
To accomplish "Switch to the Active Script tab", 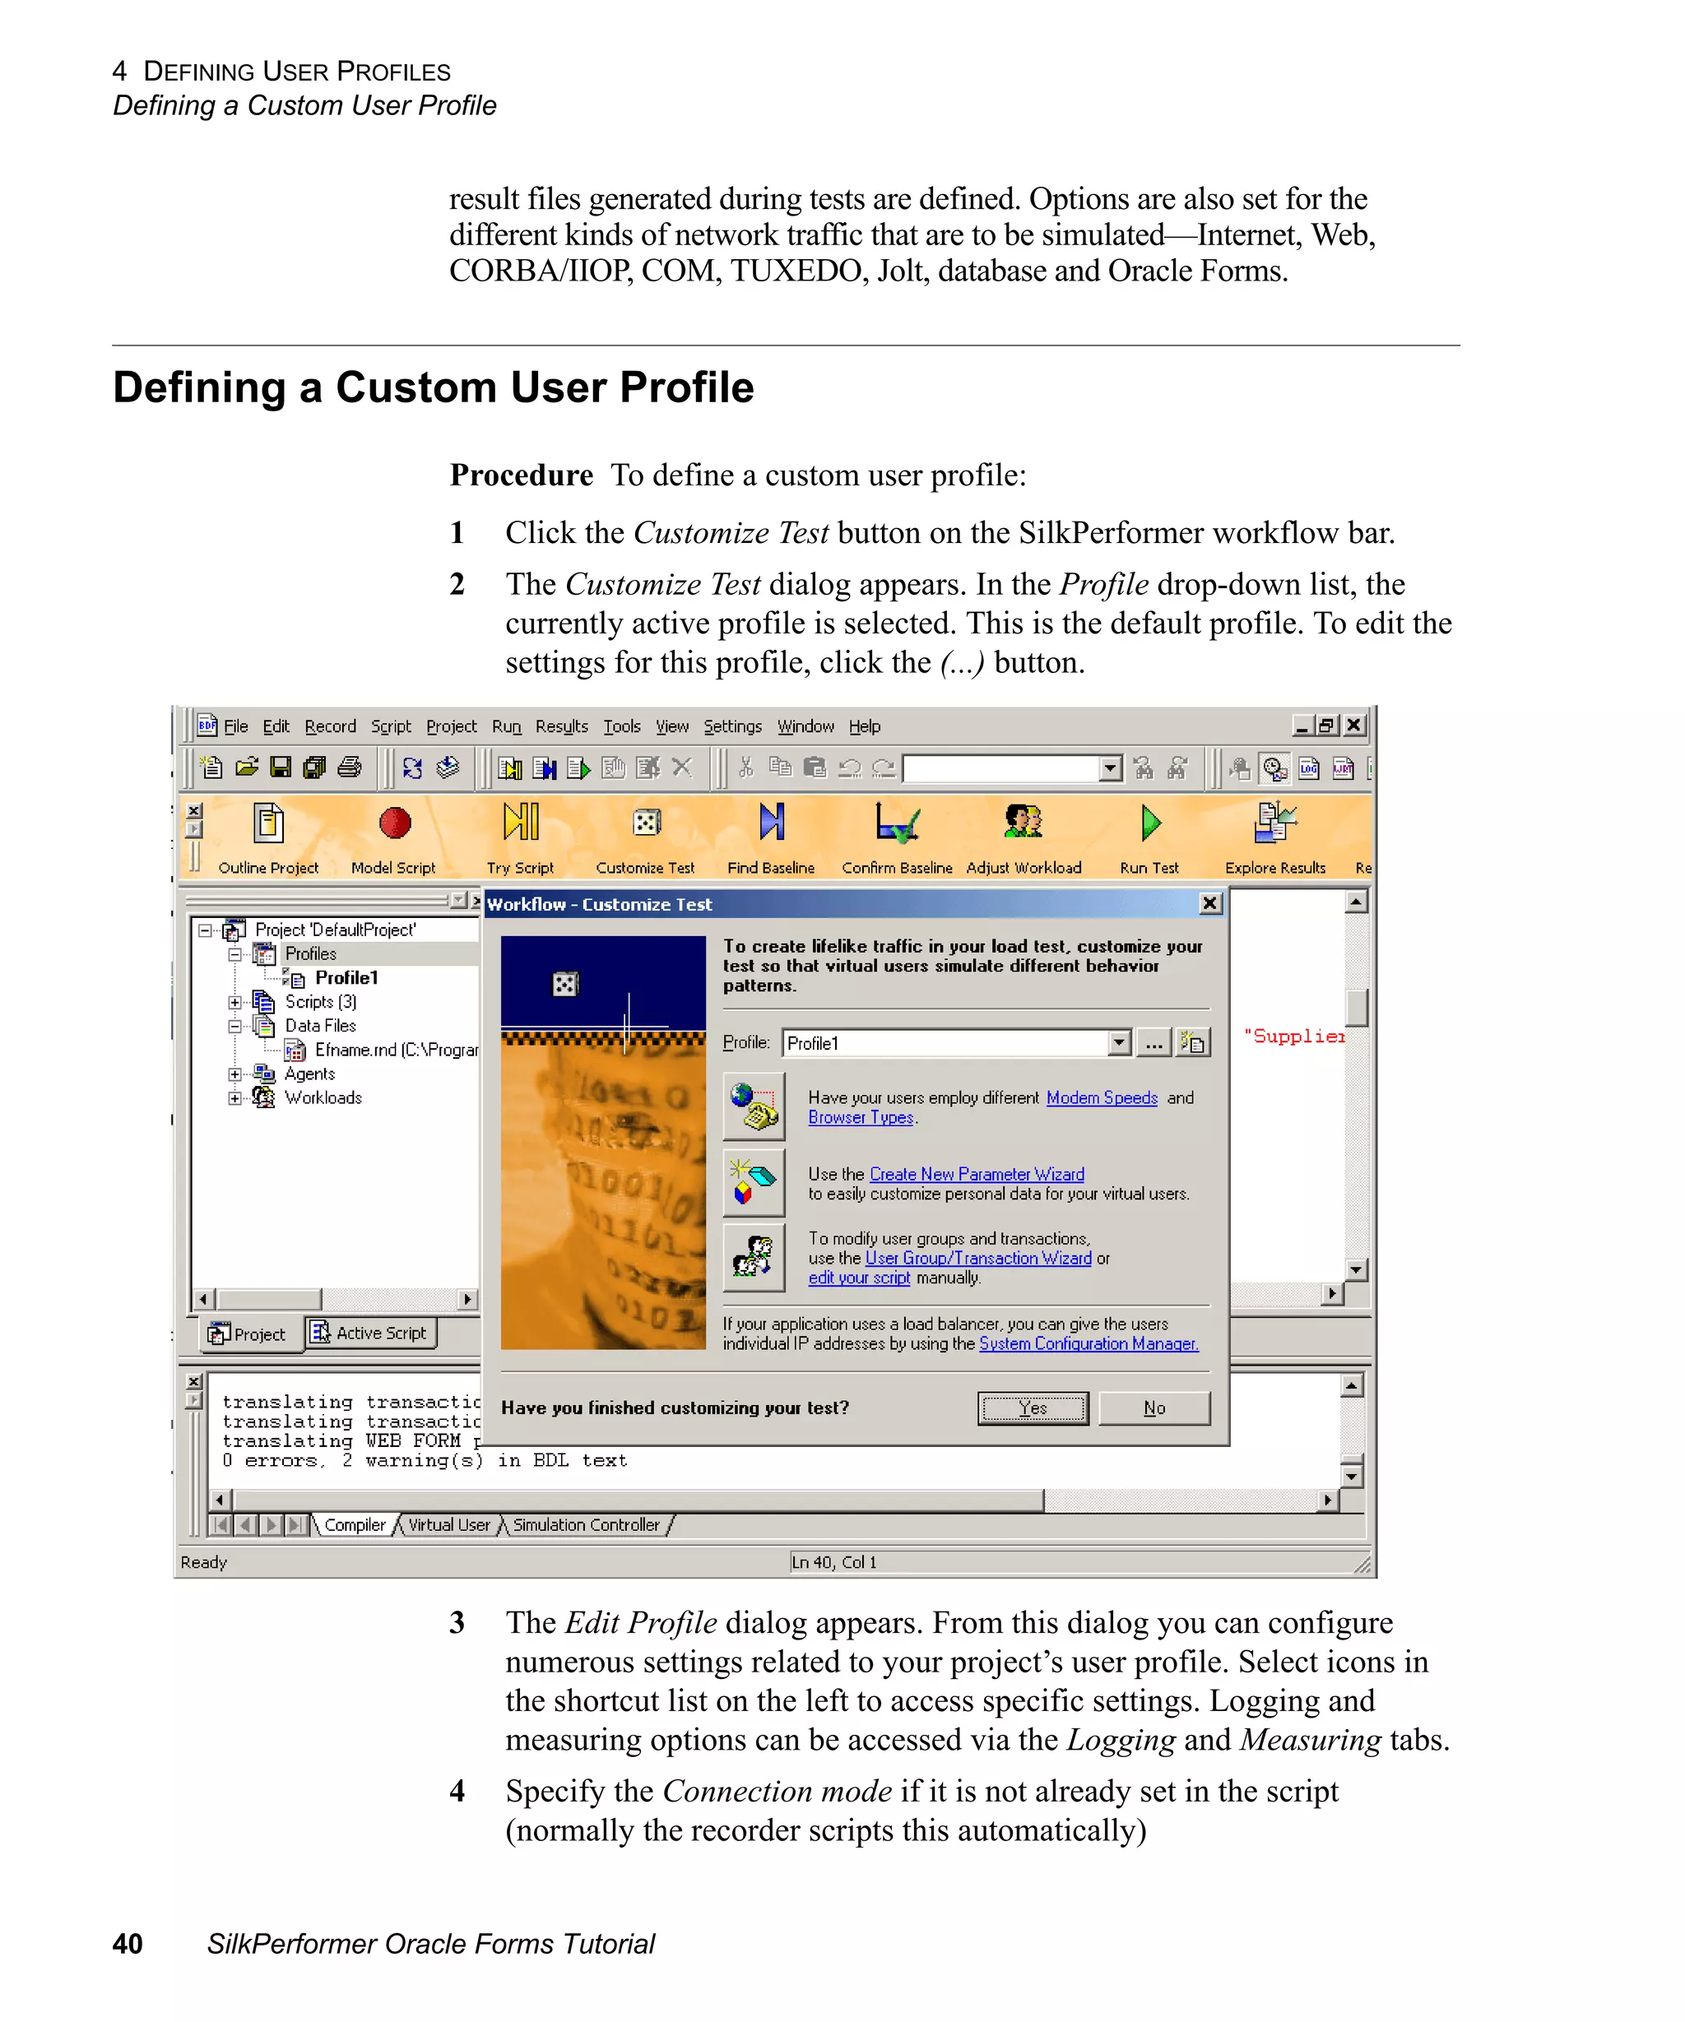I will click(371, 1333).
